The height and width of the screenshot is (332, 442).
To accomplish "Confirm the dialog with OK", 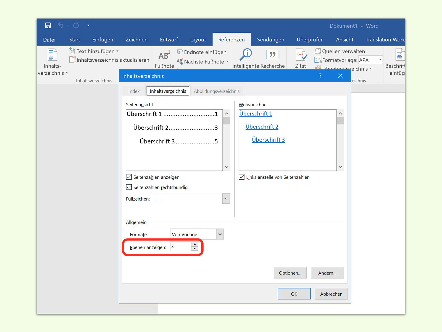I will pos(294,294).
